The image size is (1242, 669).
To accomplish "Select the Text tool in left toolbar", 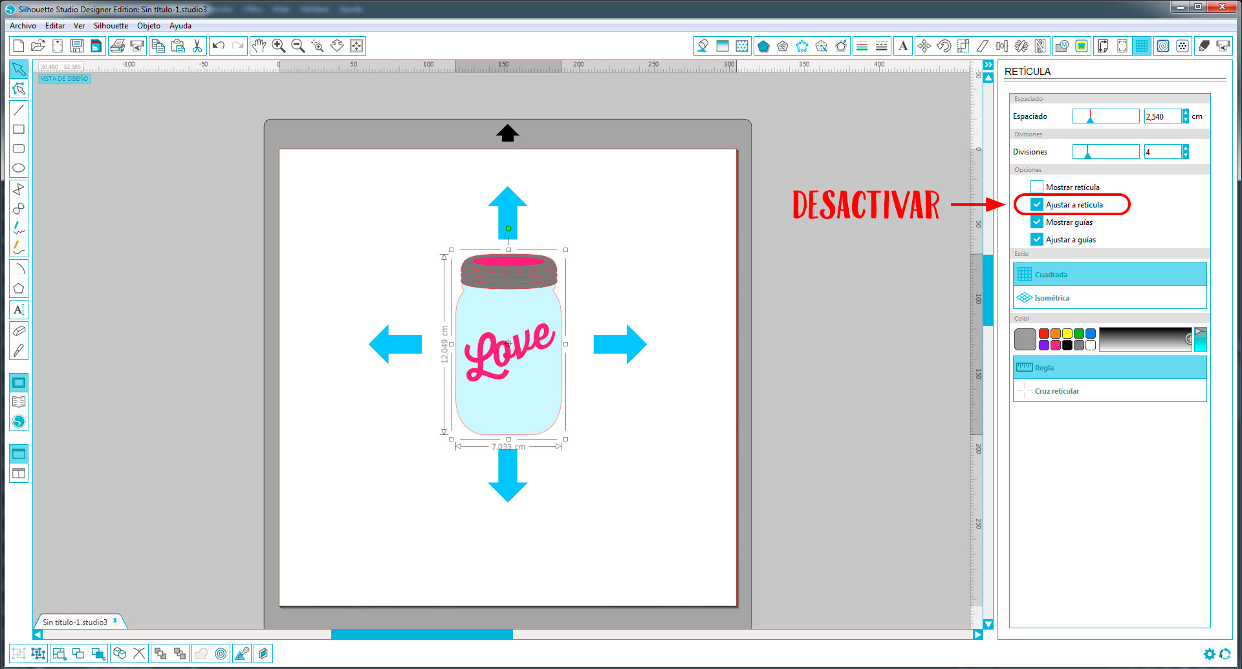I will 19,310.
